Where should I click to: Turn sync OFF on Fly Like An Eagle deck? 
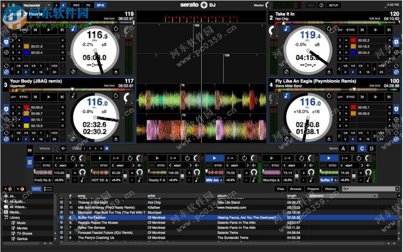tap(340, 97)
